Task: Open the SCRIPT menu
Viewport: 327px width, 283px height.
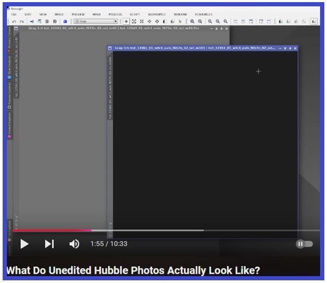Action: click(x=134, y=14)
